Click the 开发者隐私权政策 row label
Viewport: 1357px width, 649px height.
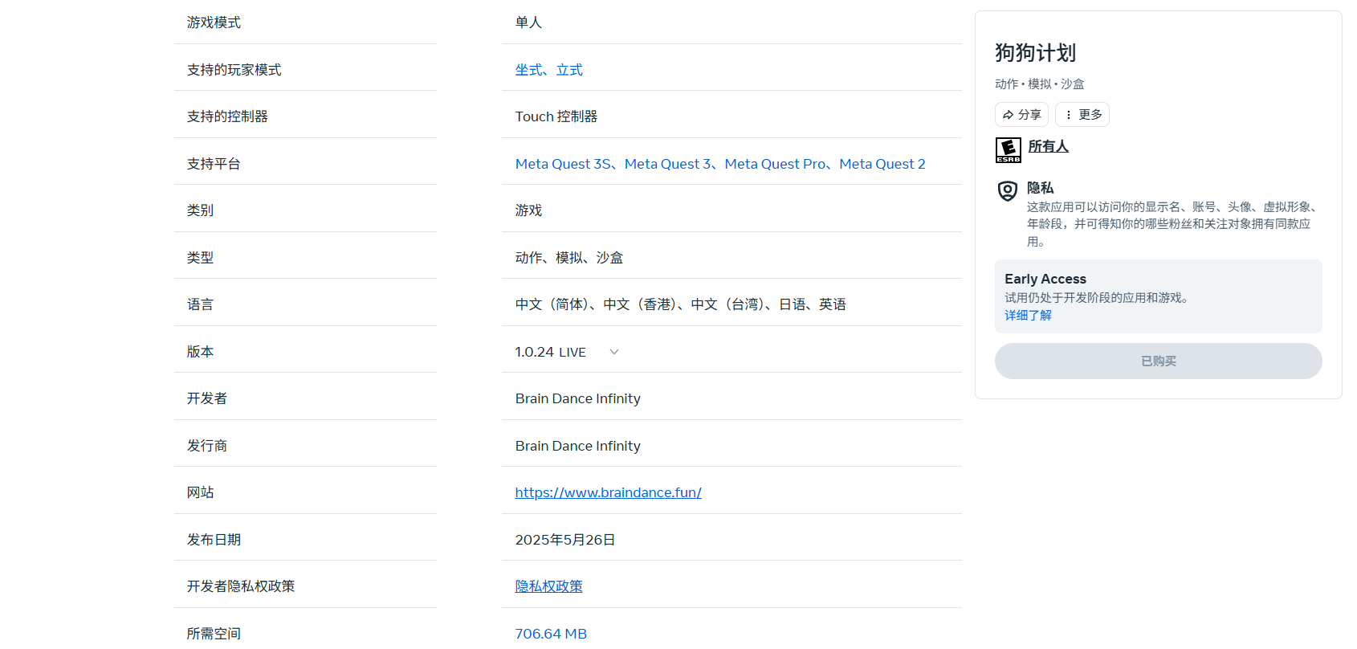pyautogui.click(x=241, y=586)
